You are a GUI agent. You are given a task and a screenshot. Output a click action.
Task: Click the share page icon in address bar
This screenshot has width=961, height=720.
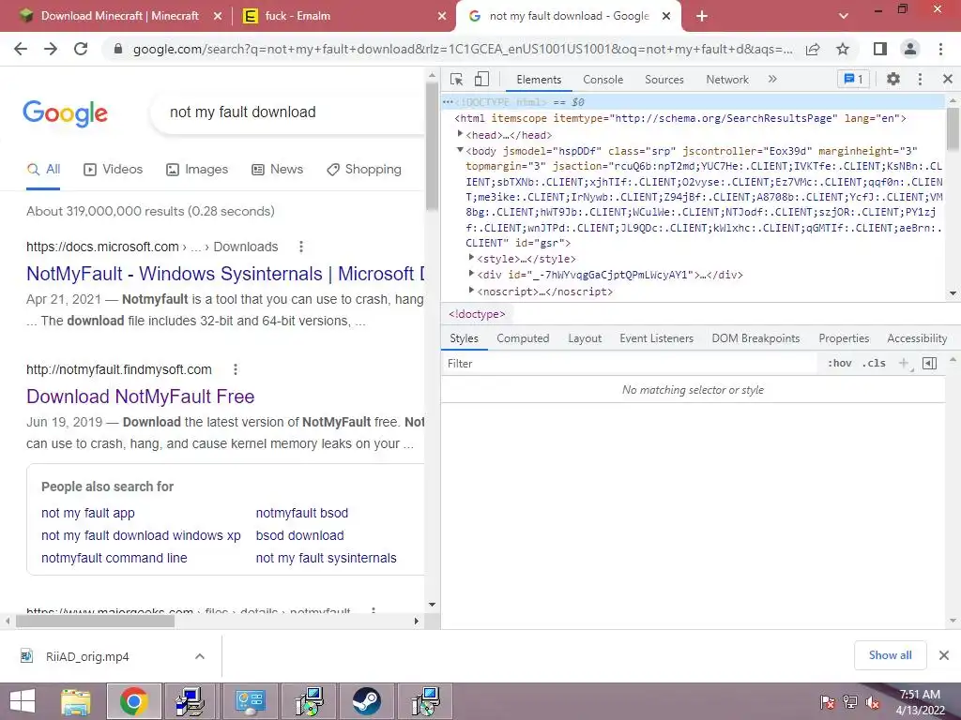pyautogui.click(x=813, y=50)
